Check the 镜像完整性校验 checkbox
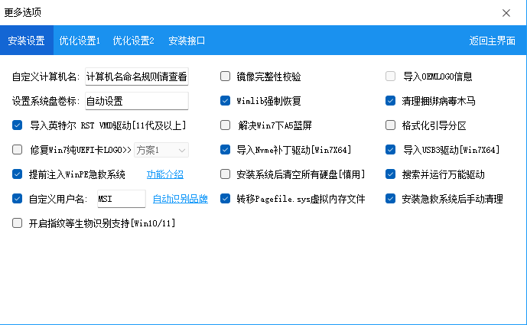The height and width of the screenshot is (325, 527). click(x=225, y=76)
